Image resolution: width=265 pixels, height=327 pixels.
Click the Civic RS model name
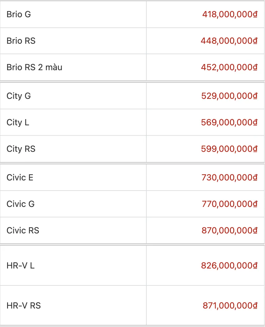tap(23, 230)
